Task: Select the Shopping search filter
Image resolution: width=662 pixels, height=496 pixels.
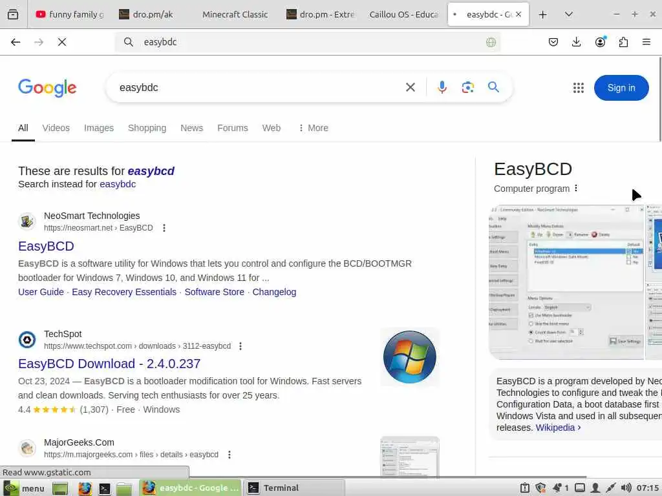Action: tap(147, 128)
